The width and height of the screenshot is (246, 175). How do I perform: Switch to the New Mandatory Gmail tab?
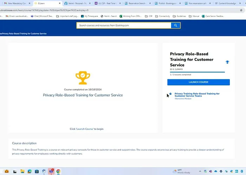point(15,3)
